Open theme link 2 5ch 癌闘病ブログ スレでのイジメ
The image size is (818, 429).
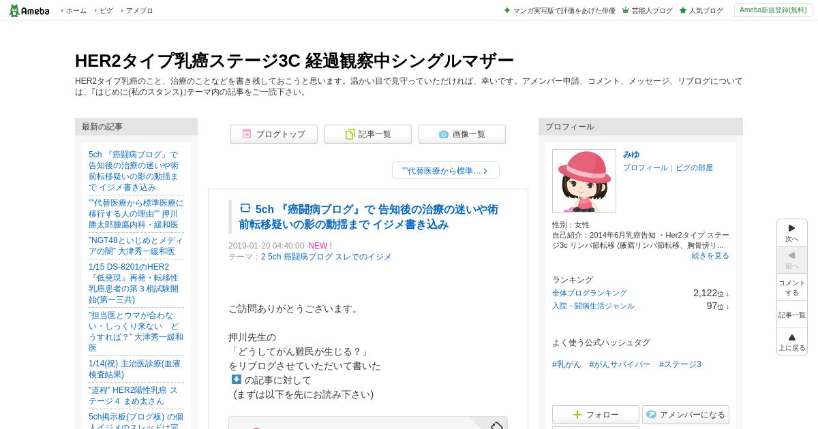326,257
